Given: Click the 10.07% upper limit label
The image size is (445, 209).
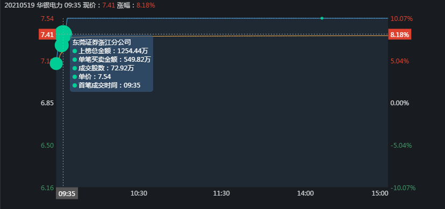Looking at the screenshot, I should pyautogui.click(x=401, y=19).
